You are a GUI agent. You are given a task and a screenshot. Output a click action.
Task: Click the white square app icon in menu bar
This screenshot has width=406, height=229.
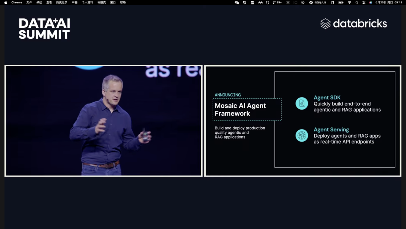[253, 2]
